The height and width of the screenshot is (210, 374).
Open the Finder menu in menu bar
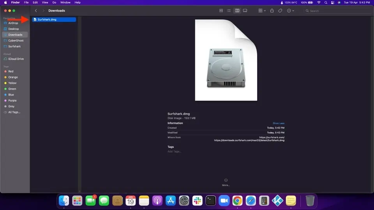pyautogui.click(x=15, y=3)
